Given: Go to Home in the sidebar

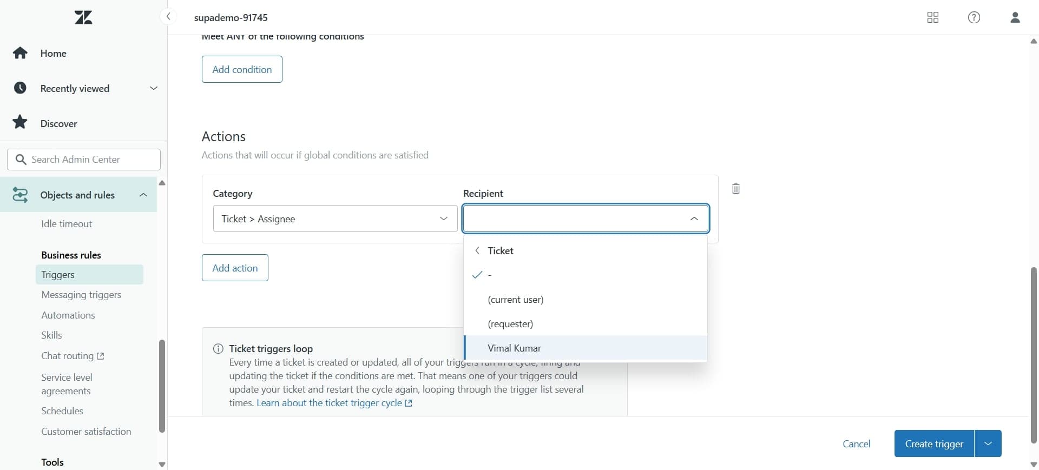Looking at the screenshot, I should (53, 53).
